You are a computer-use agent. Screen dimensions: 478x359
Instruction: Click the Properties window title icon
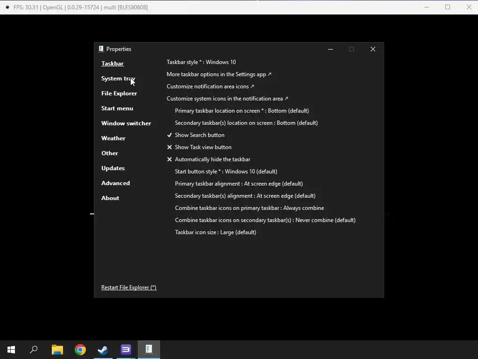[x=101, y=49]
